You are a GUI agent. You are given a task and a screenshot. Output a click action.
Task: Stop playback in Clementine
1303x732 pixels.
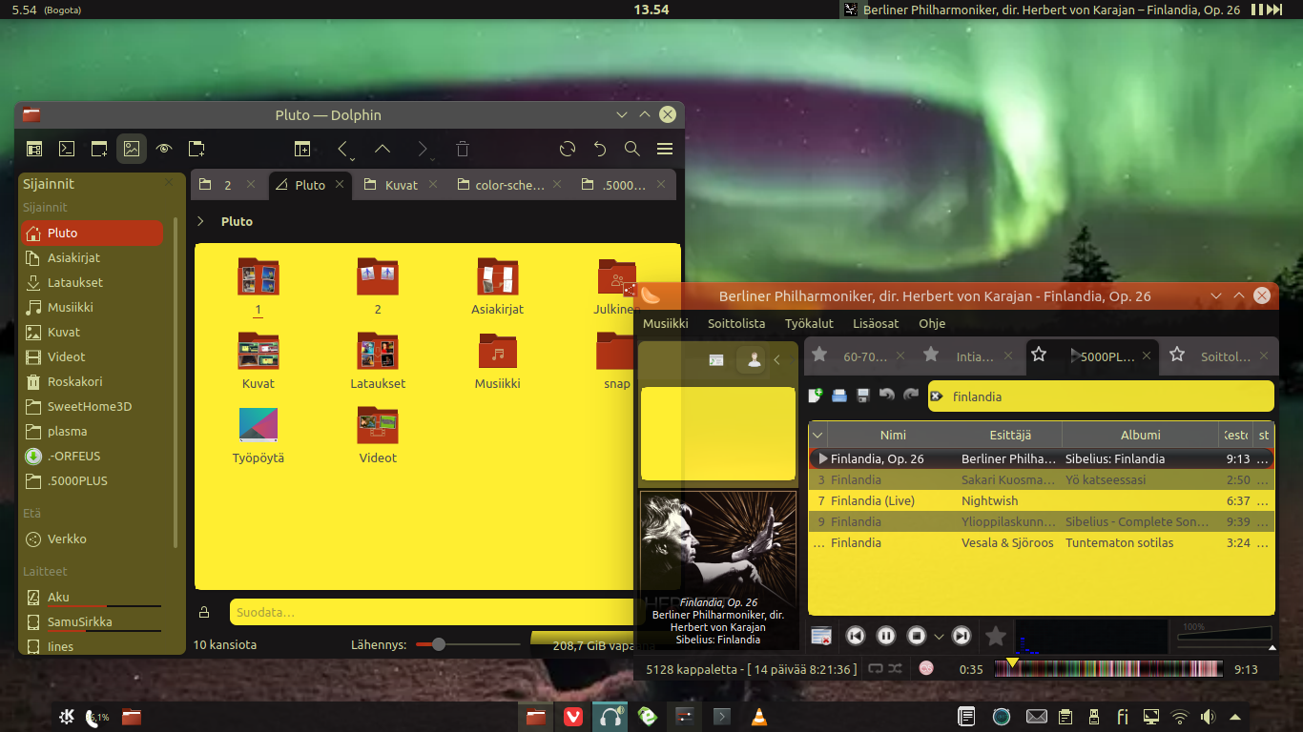click(916, 636)
